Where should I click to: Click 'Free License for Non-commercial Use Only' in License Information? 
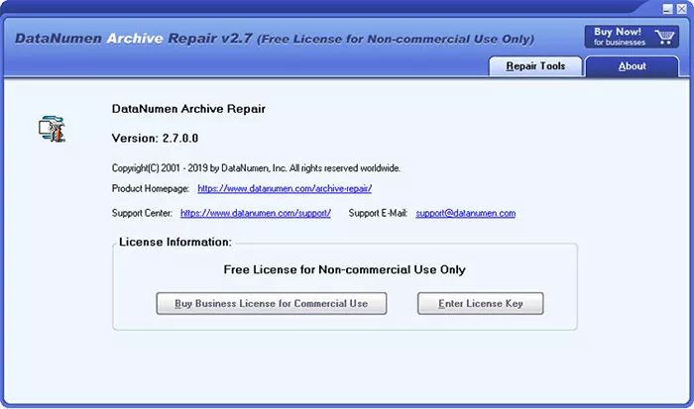click(344, 269)
